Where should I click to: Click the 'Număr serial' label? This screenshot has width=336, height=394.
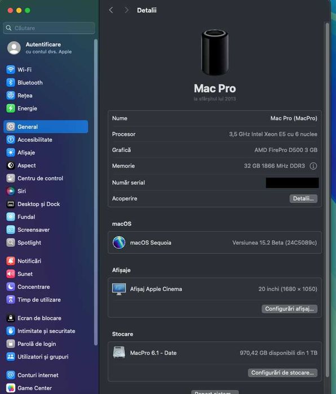tap(129, 183)
